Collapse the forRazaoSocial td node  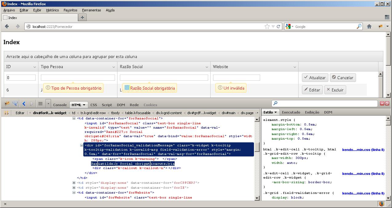[74, 118]
